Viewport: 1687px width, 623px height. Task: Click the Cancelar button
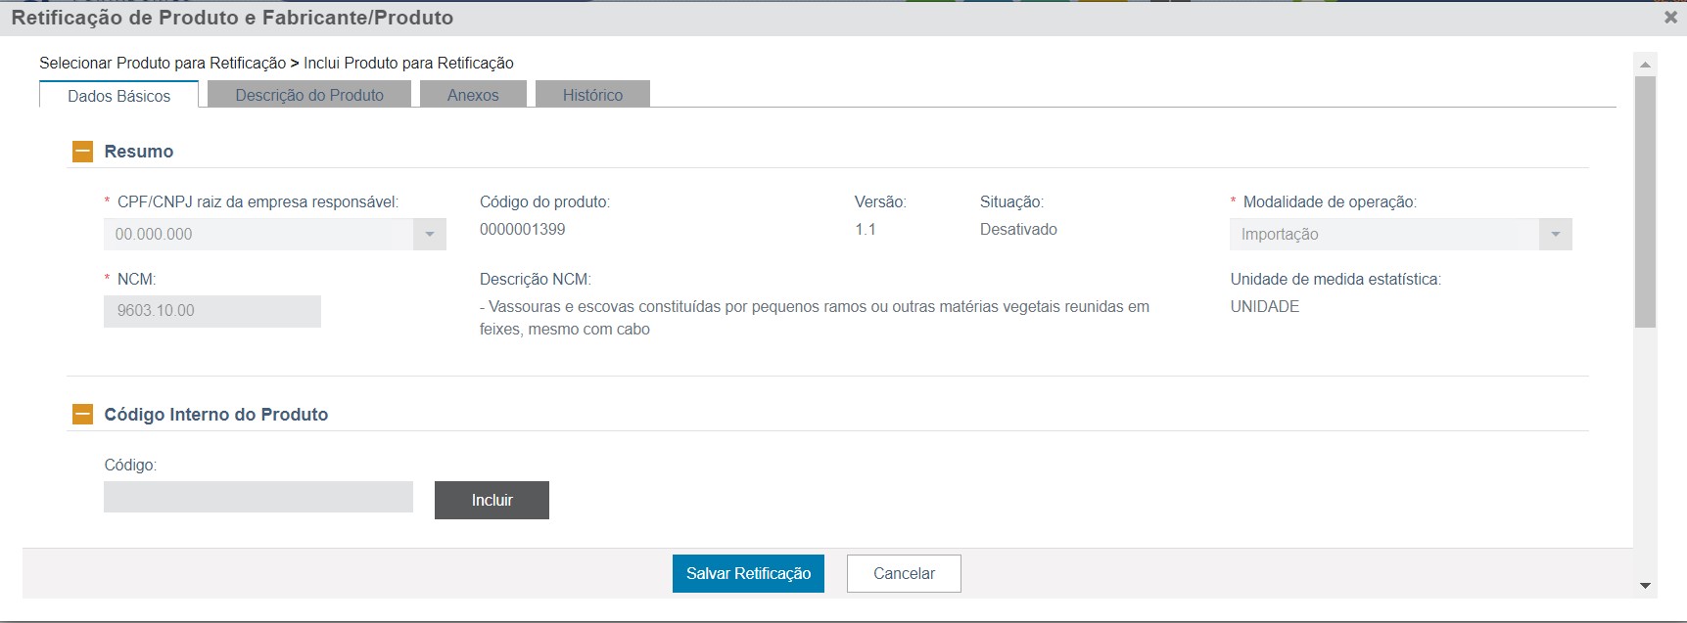coord(904,573)
